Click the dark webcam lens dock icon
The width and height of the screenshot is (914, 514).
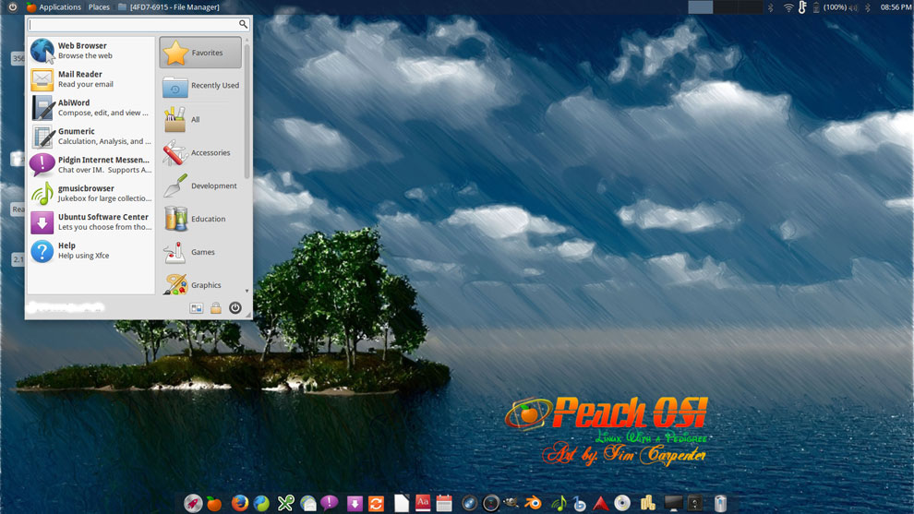[491, 502]
